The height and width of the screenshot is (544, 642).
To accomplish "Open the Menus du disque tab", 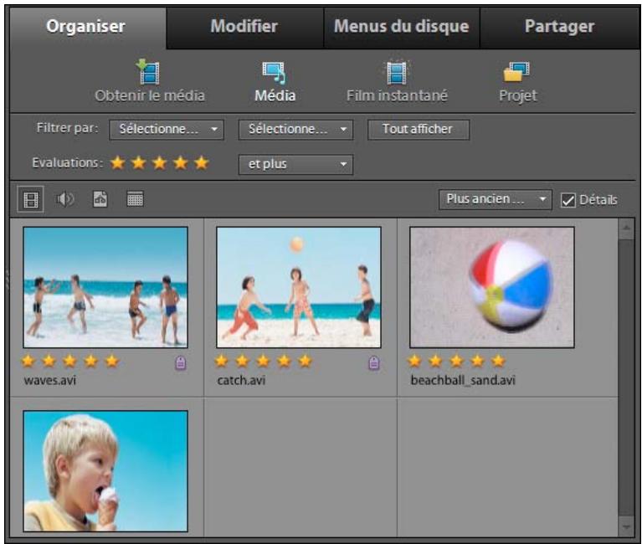I will click(x=401, y=27).
